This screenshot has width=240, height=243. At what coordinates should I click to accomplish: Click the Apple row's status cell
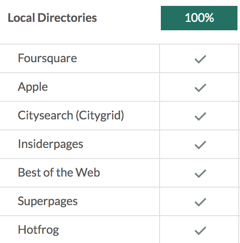[x=199, y=87]
